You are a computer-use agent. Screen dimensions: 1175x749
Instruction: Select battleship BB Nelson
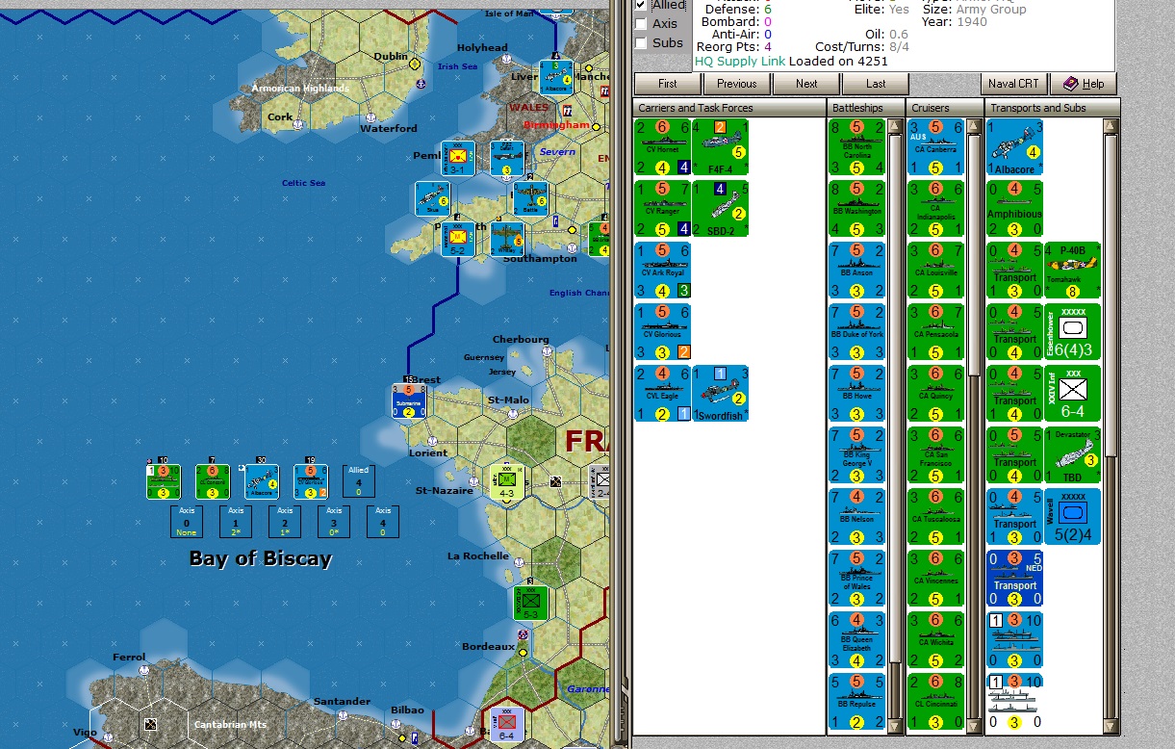coord(856,517)
